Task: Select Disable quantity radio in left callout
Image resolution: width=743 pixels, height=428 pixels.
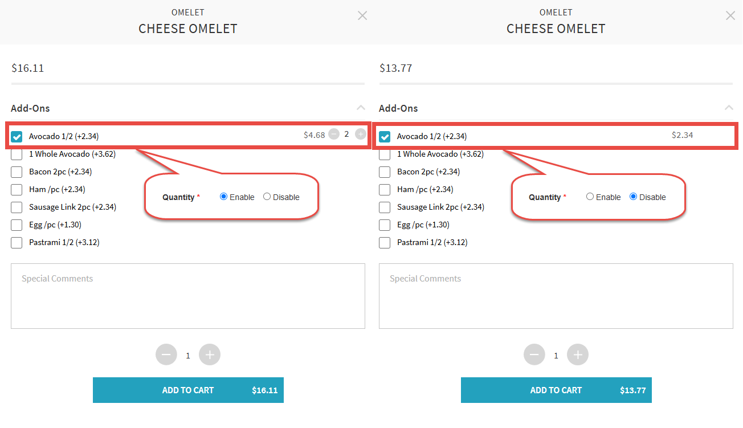Action: tap(267, 197)
